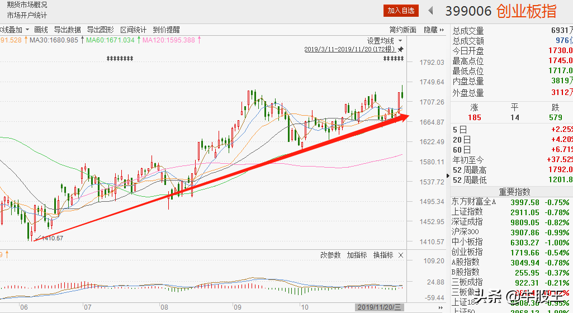The width and height of the screenshot is (573, 313).
Task: Select 创业板指 row in the index list
Action: pos(512,252)
